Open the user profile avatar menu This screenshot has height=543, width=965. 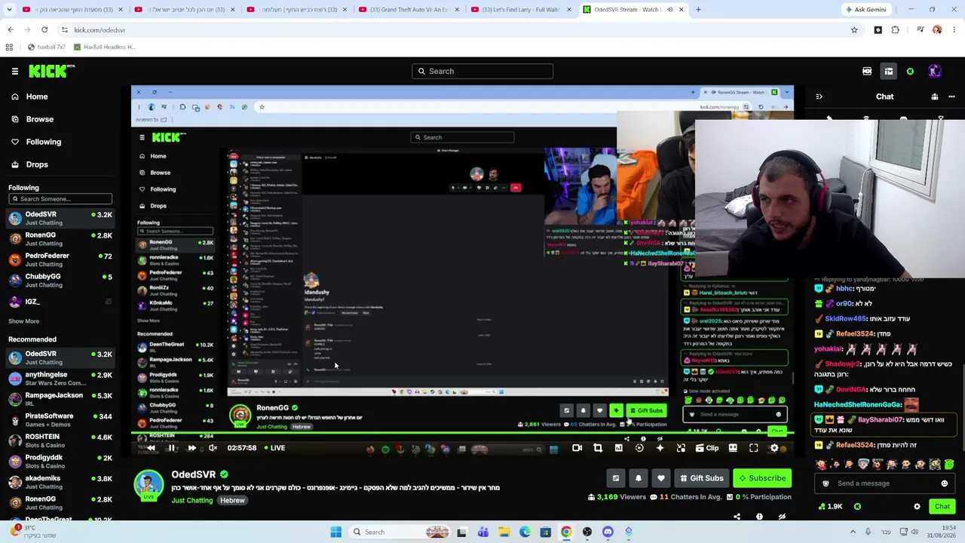point(935,71)
